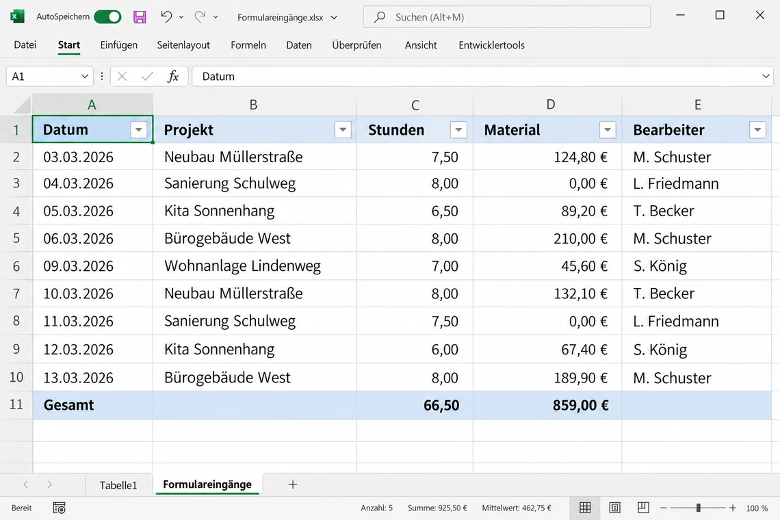The width and height of the screenshot is (780, 520).
Task: Click the 100 % zoom level
Action: [757, 508]
